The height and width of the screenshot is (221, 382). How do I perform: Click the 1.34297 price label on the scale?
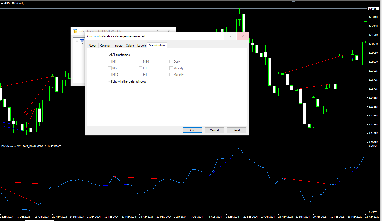click(x=373, y=9)
